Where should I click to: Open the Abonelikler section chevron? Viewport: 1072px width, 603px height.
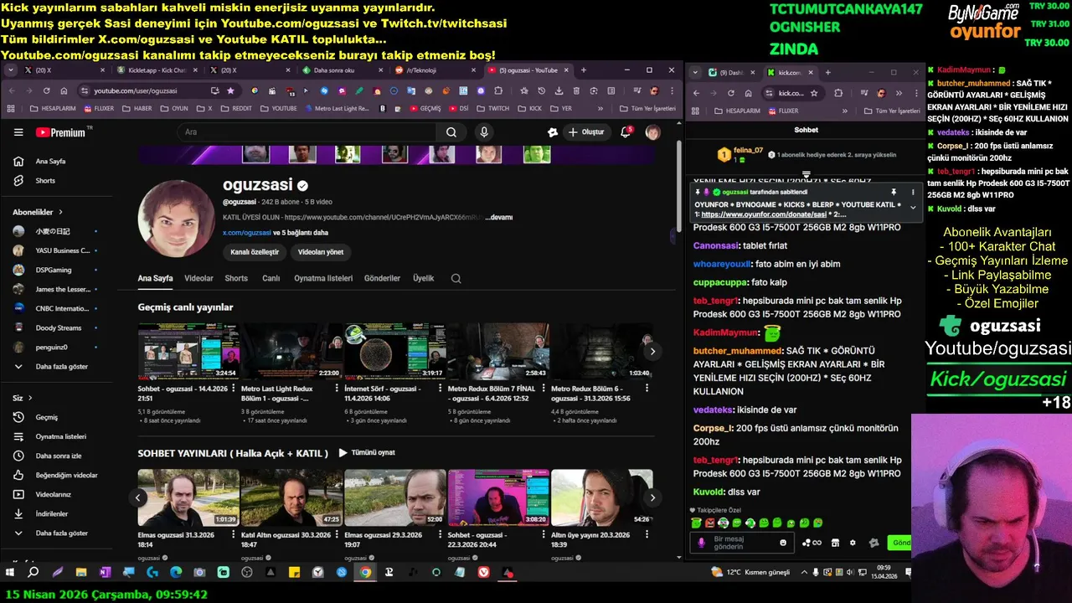point(60,212)
